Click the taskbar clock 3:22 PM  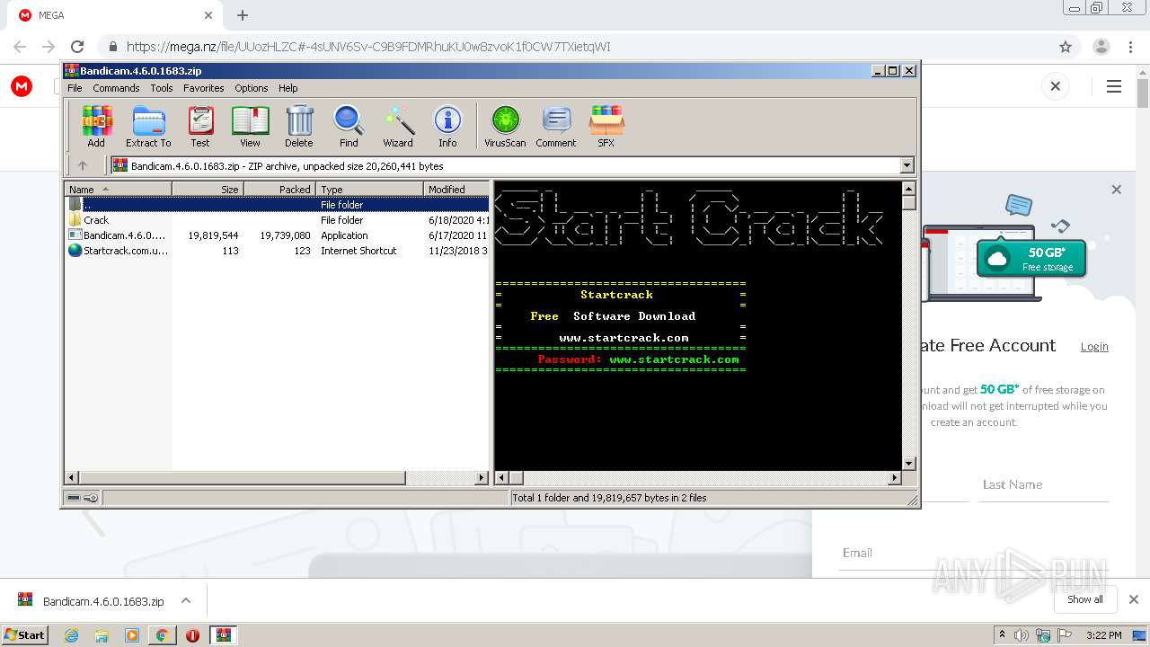1103,635
